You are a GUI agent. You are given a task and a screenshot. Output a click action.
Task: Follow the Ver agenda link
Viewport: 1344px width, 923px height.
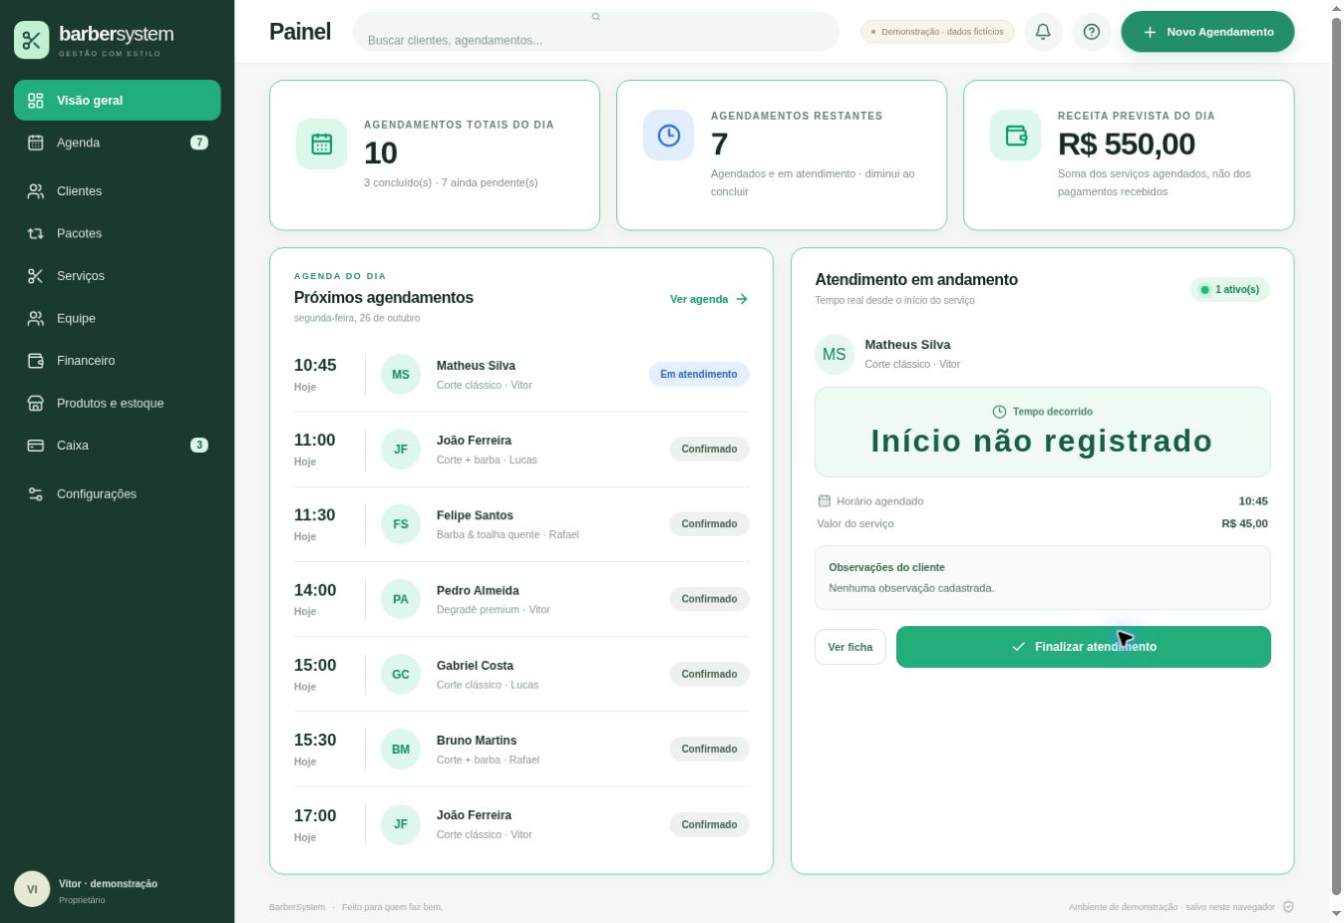709,299
